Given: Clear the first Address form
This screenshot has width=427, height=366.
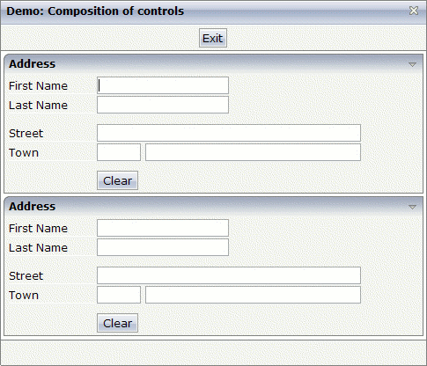Looking at the screenshot, I should (117, 180).
